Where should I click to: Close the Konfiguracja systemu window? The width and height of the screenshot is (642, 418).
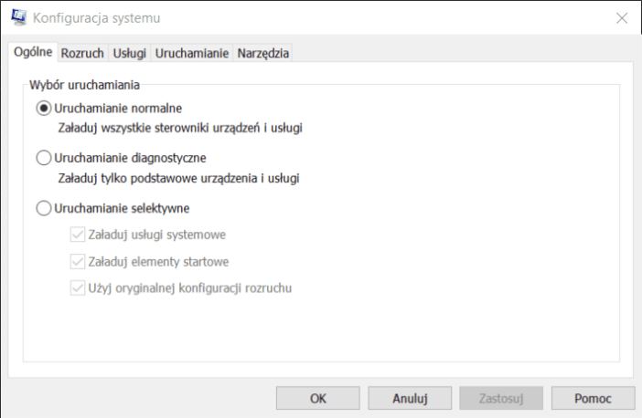pos(622,18)
